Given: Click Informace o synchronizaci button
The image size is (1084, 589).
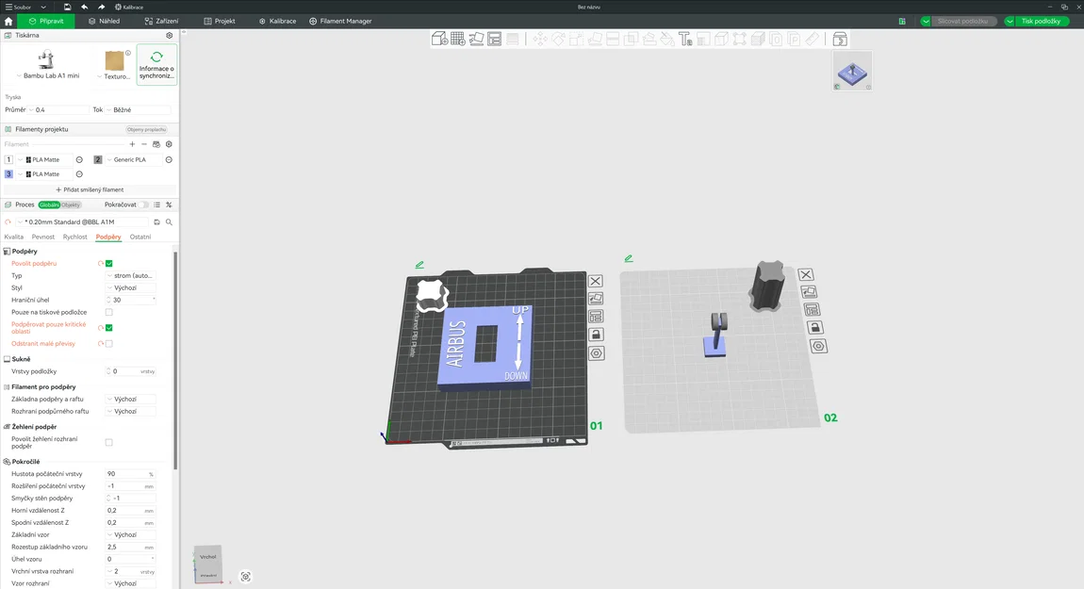Looking at the screenshot, I should coord(156,65).
